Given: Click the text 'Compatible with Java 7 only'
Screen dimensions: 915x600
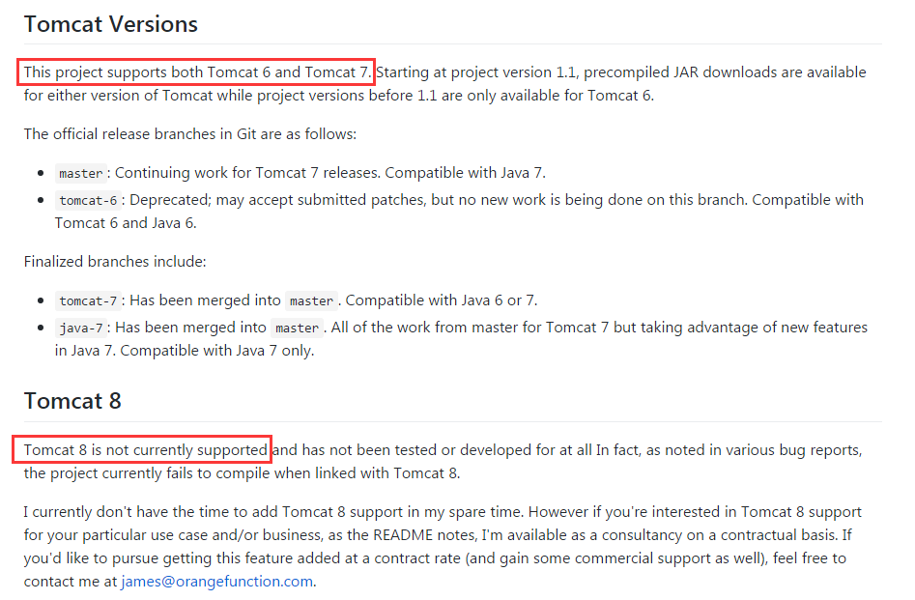Looking at the screenshot, I should (x=217, y=351).
